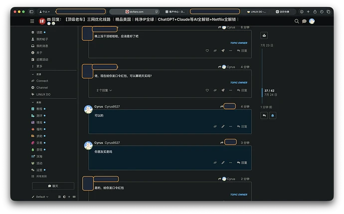Open the 聊天 chat button

pyautogui.click(x=53, y=186)
